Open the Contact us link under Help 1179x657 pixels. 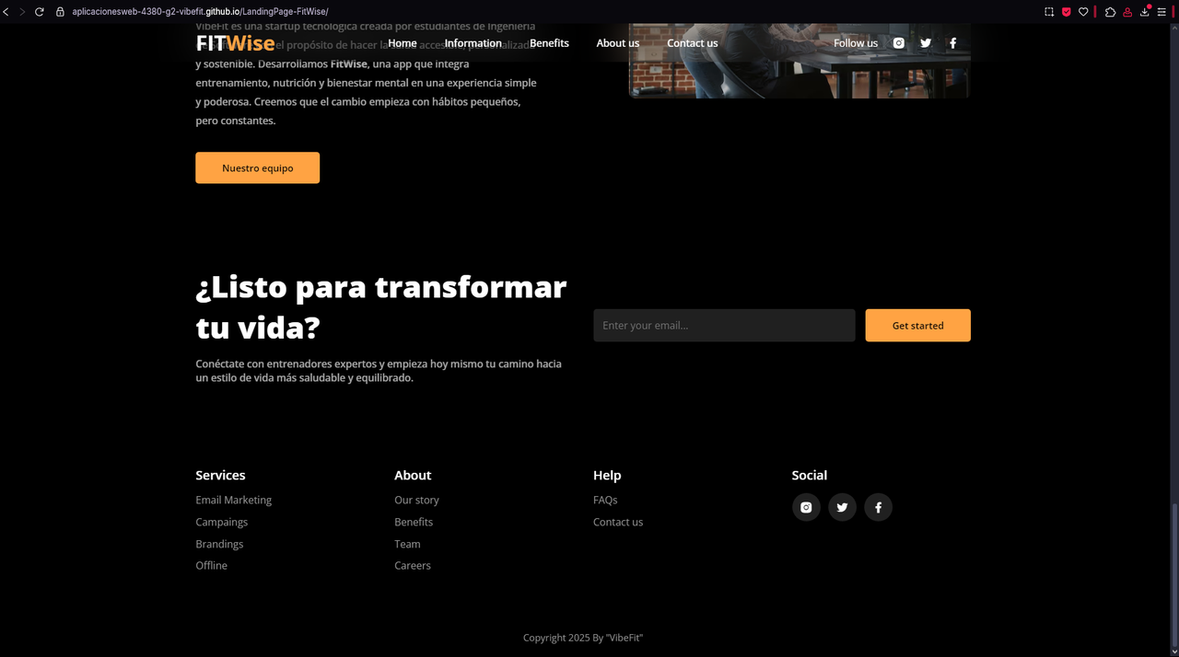tap(618, 523)
